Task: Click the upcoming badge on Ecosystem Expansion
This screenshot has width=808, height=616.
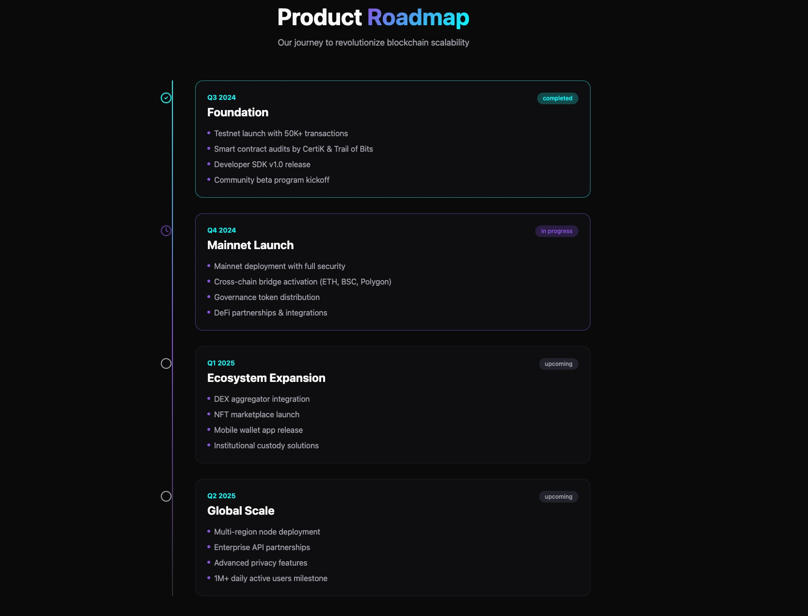Action: coord(558,364)
